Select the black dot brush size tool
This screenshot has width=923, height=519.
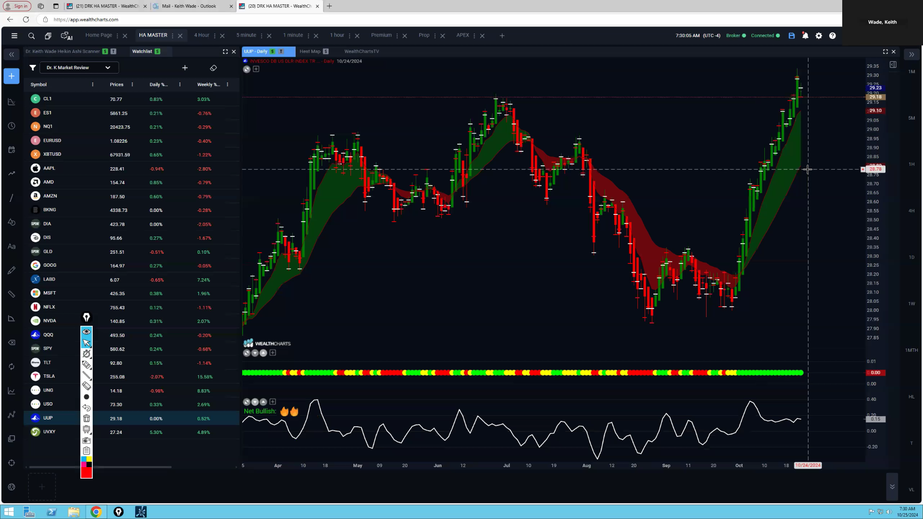[x=87, y=397]
